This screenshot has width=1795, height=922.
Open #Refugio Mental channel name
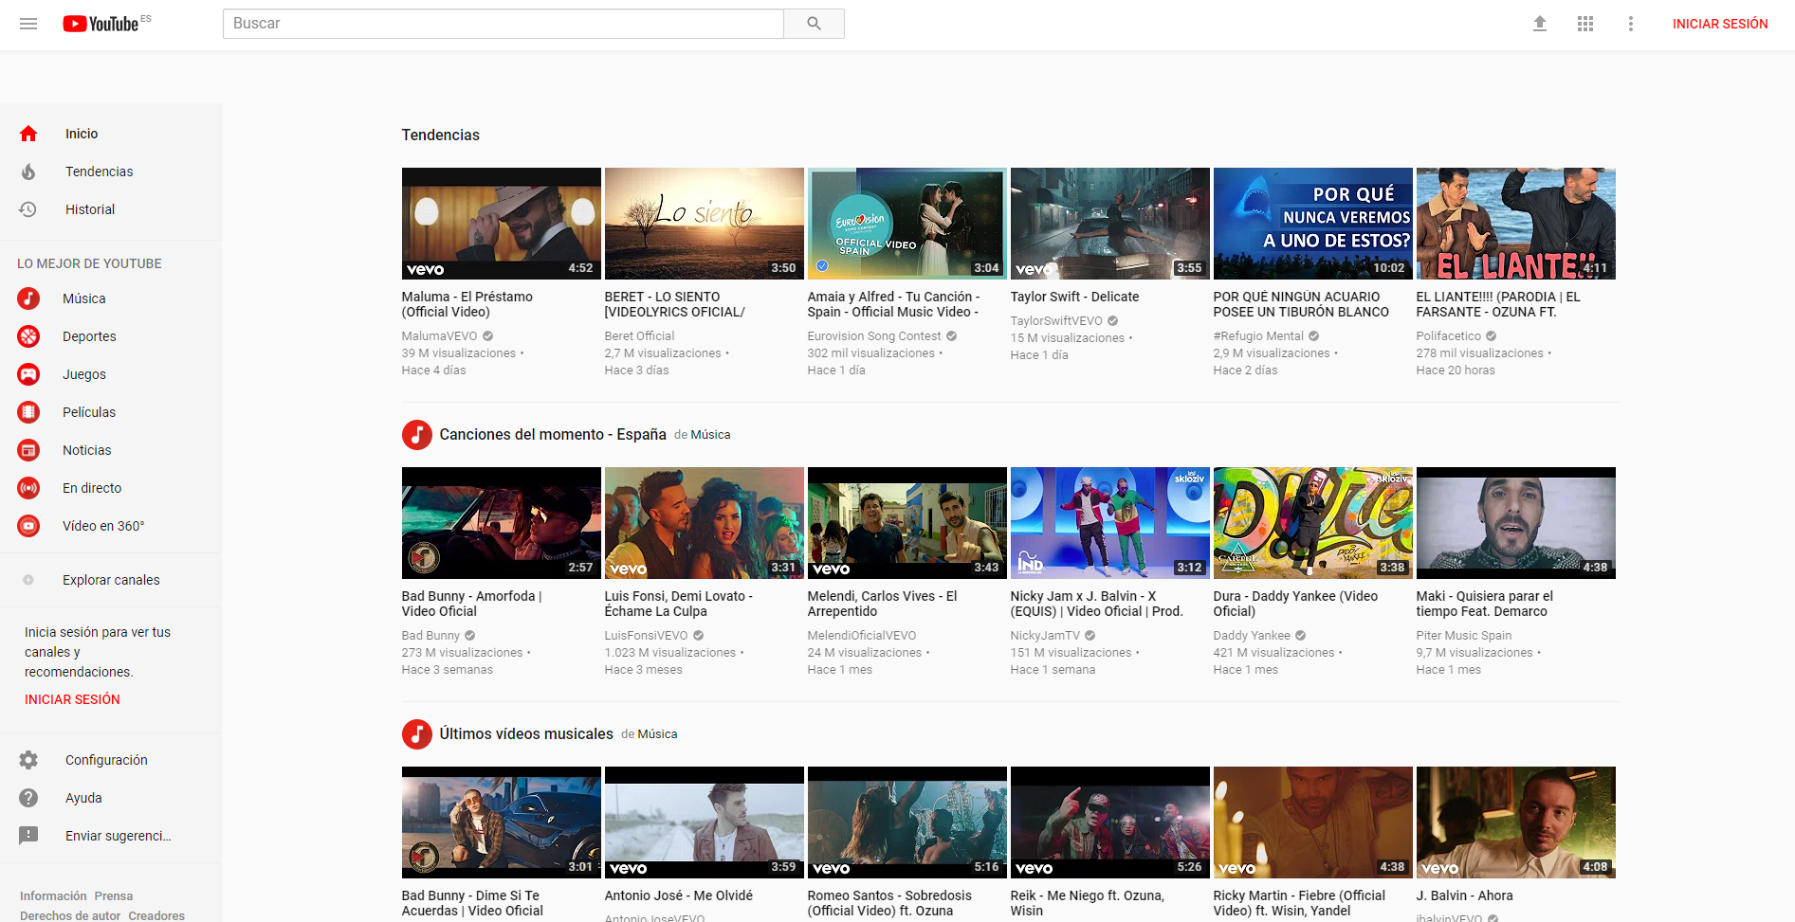(1258, 336)
